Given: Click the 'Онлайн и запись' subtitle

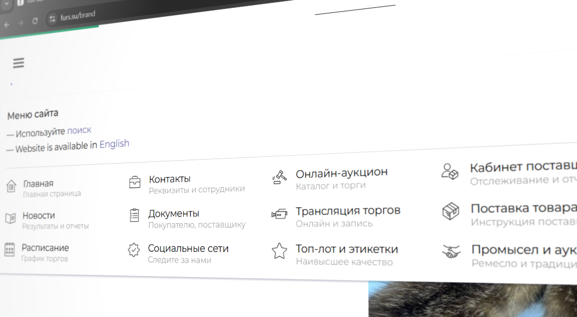Looking at the screenshot, I should pos(334,224).
